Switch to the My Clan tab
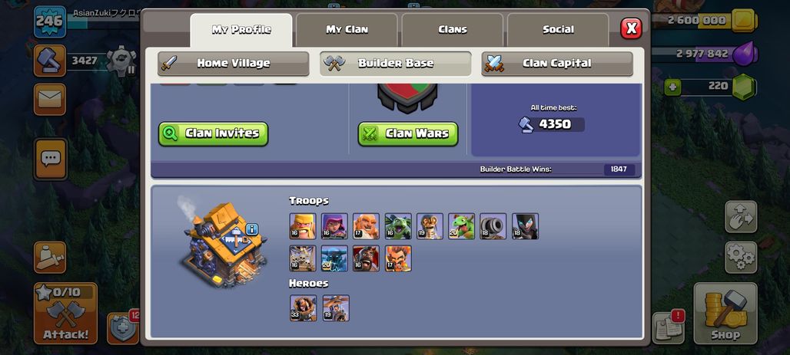790x355 pixels. [x=347, y=30]
